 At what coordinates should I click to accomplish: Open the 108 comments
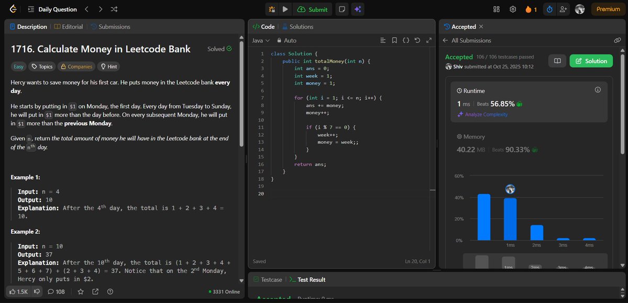point(56,292)
